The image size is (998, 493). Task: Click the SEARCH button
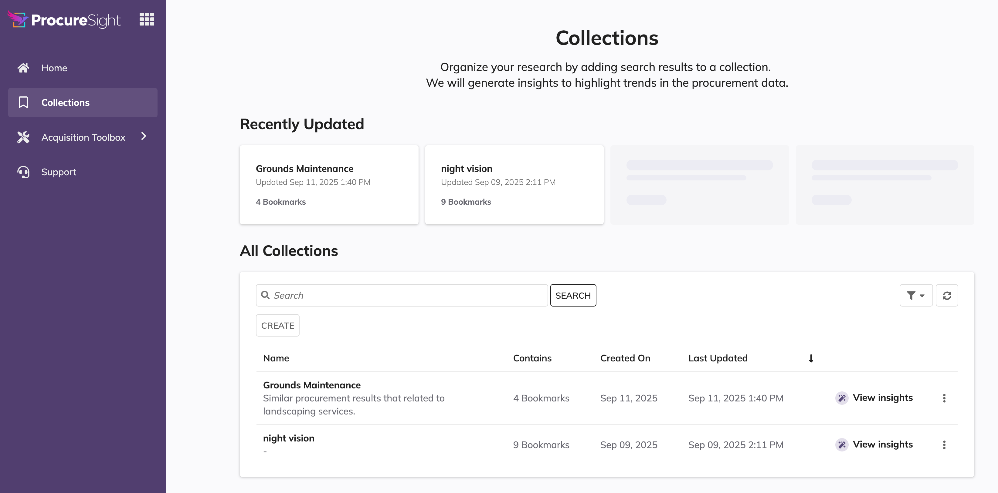pos(573,295)
